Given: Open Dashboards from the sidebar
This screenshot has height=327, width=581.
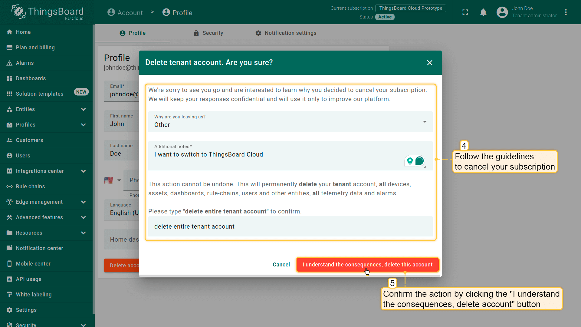Looking at the screenshot, I should [31, 78].
